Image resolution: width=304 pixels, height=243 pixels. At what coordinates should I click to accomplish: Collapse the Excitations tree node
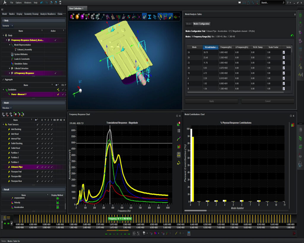3,90
